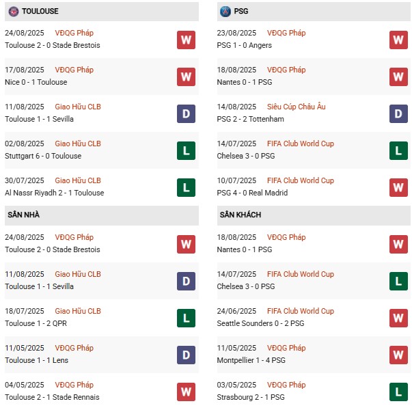Click the W badge for Toulouse 2-0 Stade Brestois
This screenshot has height=408, width=412.
coord(186,40)
